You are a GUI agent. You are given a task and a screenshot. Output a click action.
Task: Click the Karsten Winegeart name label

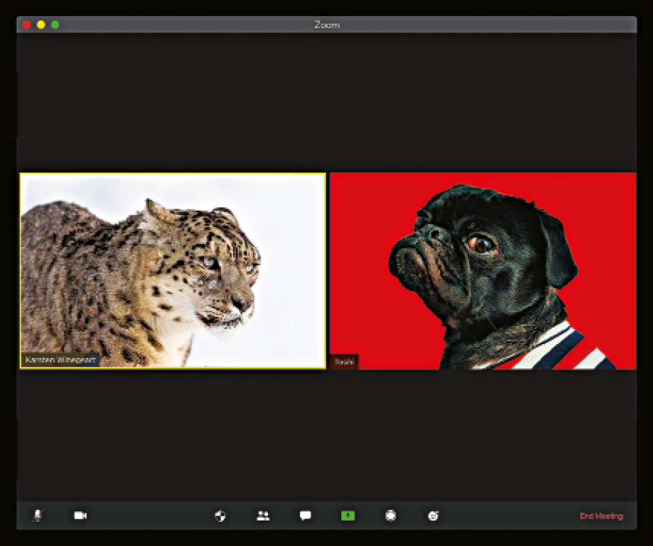tap(60, 360)
